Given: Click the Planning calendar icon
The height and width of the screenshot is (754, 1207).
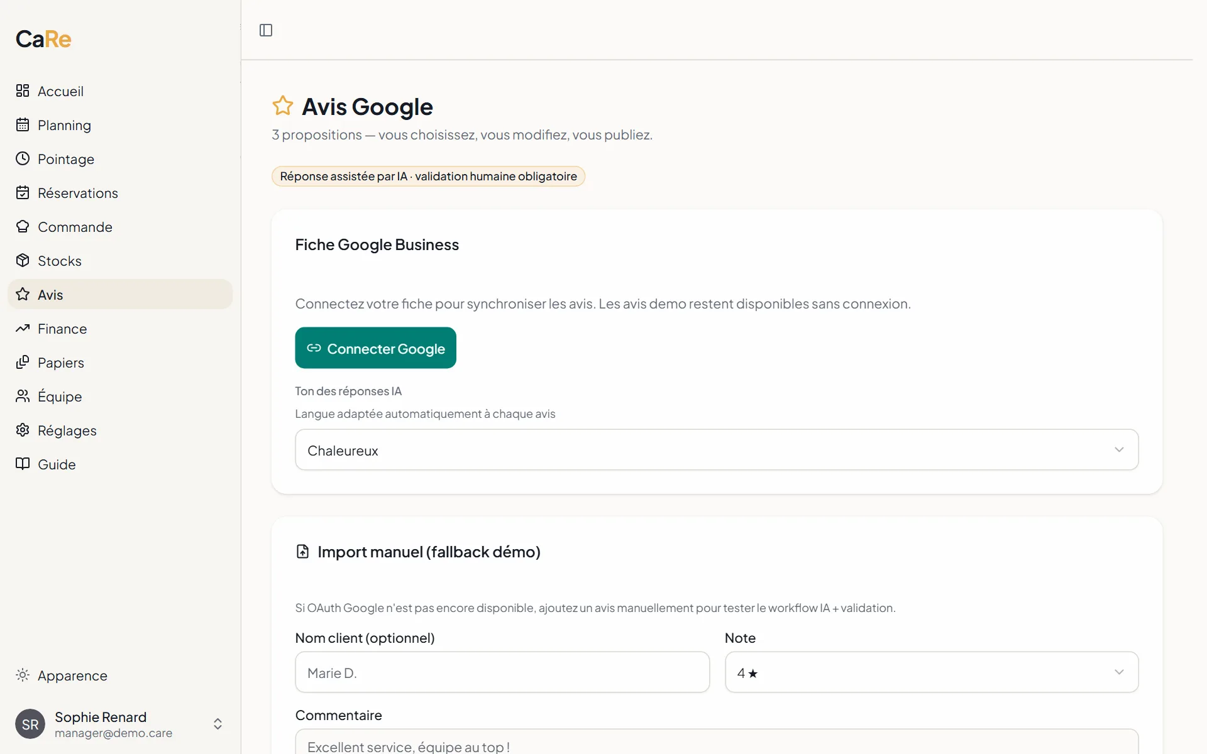Looking at the screenshot, I should point(23,124).
